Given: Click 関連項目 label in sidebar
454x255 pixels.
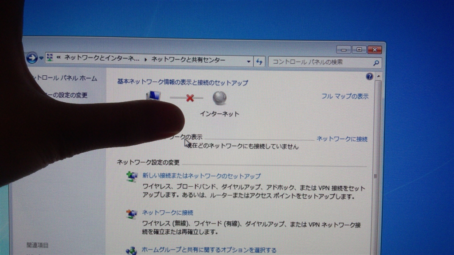Looking at the screenshot, I should [38, 245].
